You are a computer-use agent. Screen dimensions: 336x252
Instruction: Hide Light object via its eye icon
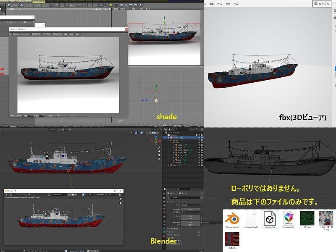pyautogui.click(x=199, y=165)
